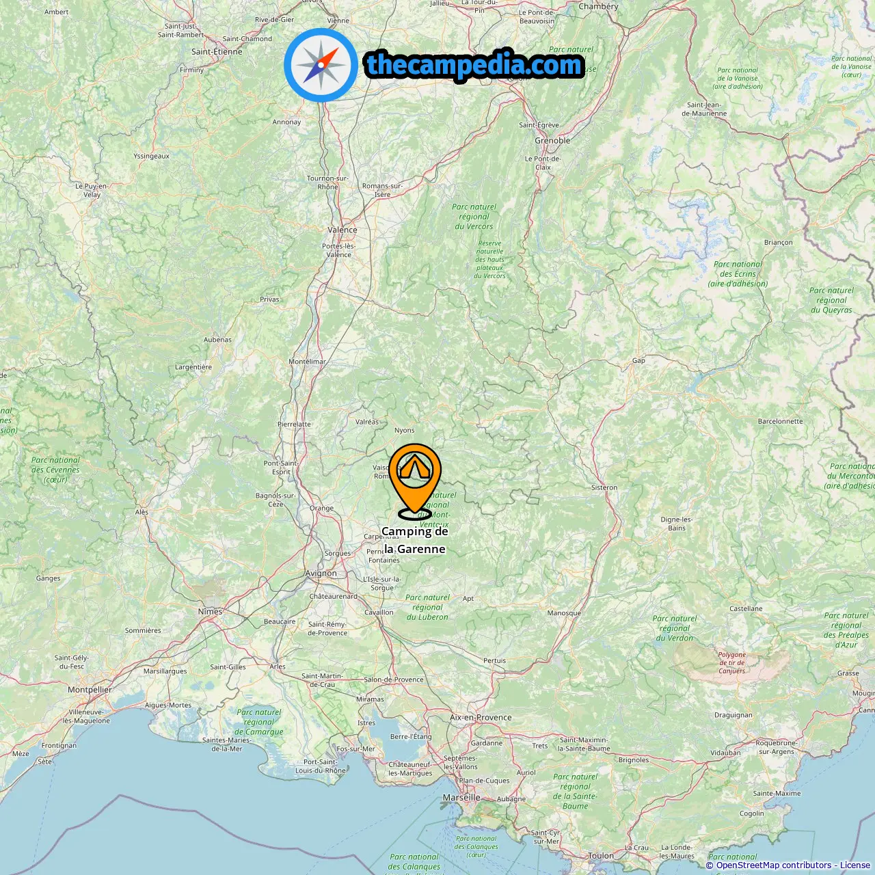Screen dimensions: 875x875
Task: Click the Marseille city label
Action: point(461,798)
